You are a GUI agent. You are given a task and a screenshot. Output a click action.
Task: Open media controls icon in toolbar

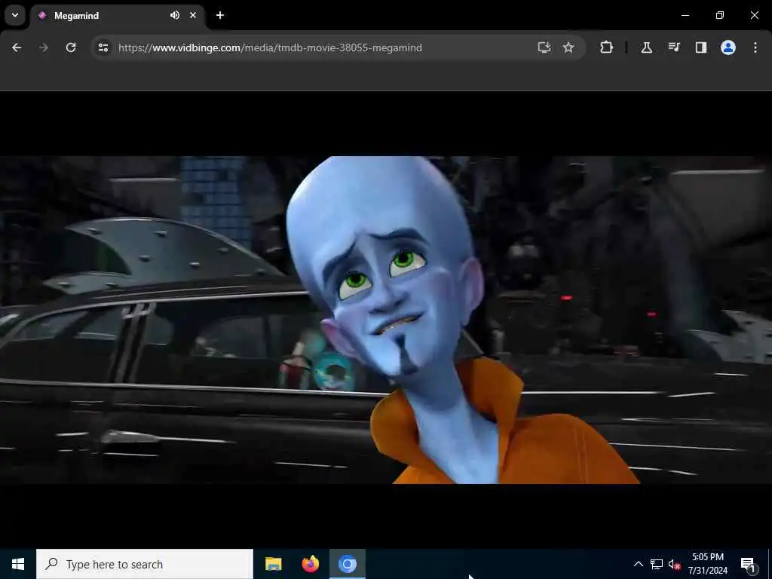pyautogui.click(x=673, y=47)
